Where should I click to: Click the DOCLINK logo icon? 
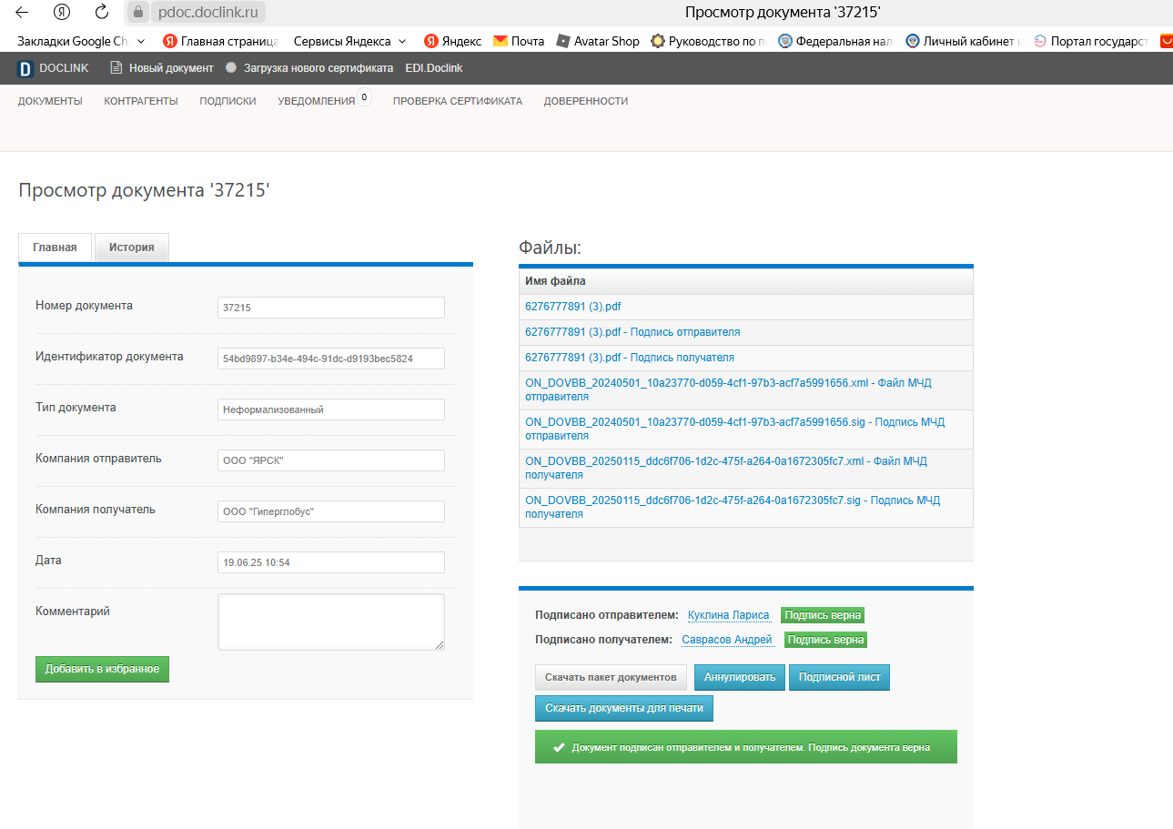tap(25, 68)
